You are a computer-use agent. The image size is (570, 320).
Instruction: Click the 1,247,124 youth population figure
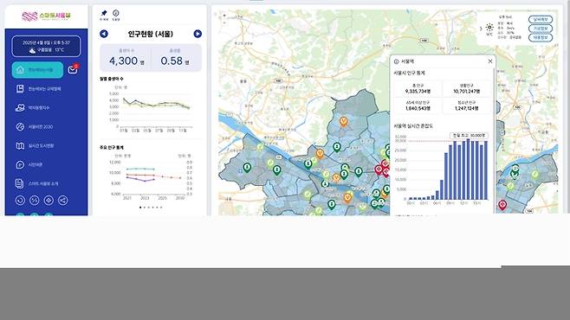pos(466,108)
